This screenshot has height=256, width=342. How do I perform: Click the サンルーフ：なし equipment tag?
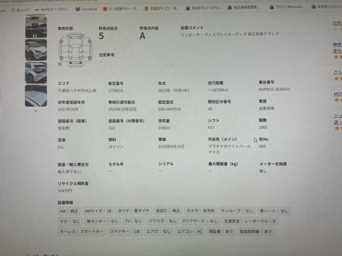(237, 211)
